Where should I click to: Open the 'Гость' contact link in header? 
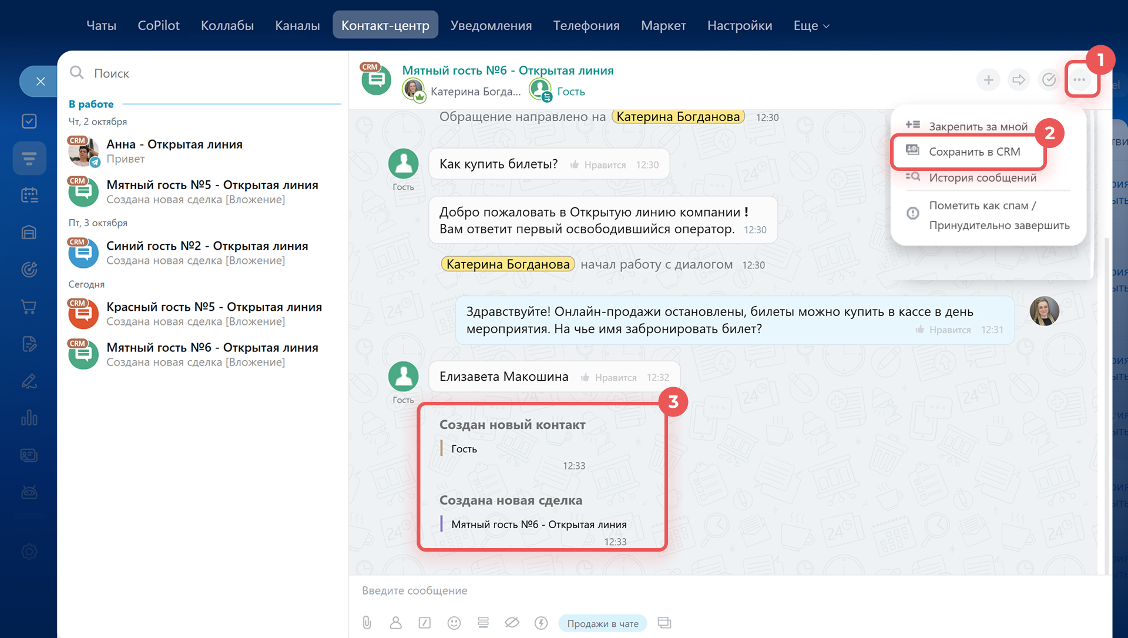pyautogui.click(x=570, y=92)
